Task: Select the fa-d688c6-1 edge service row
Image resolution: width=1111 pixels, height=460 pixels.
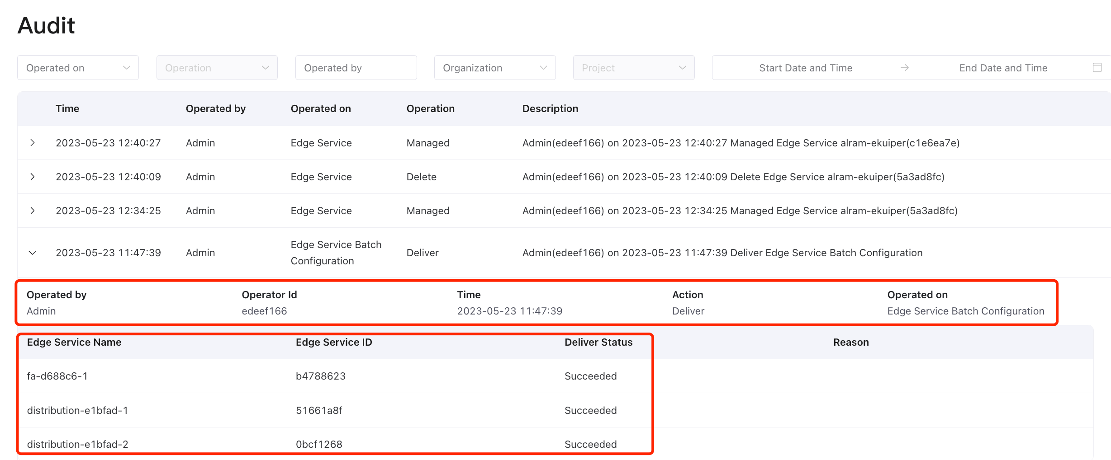Action: click(57, 376)
